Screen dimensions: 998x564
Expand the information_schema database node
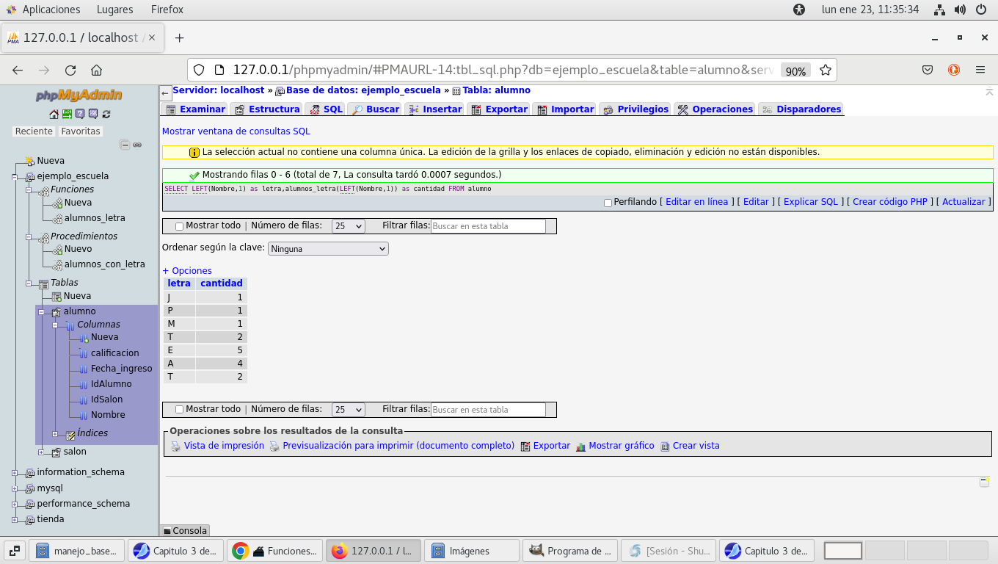(x=15, y=473)
